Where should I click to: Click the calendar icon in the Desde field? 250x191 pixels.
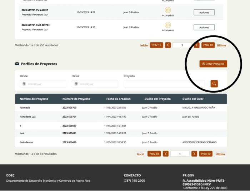[x=24, y=84]
